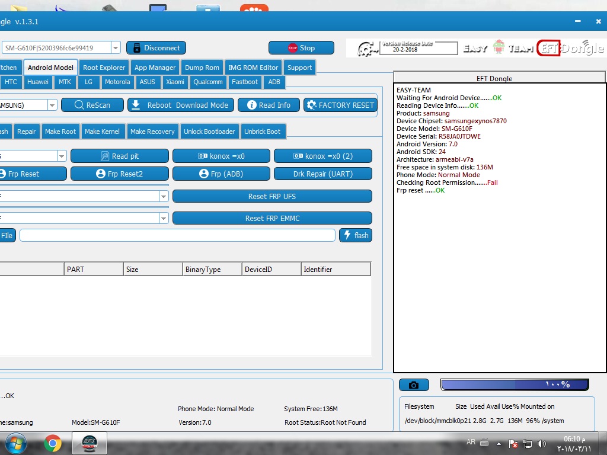Click the 100% progress bar

[x=515, y=384]
